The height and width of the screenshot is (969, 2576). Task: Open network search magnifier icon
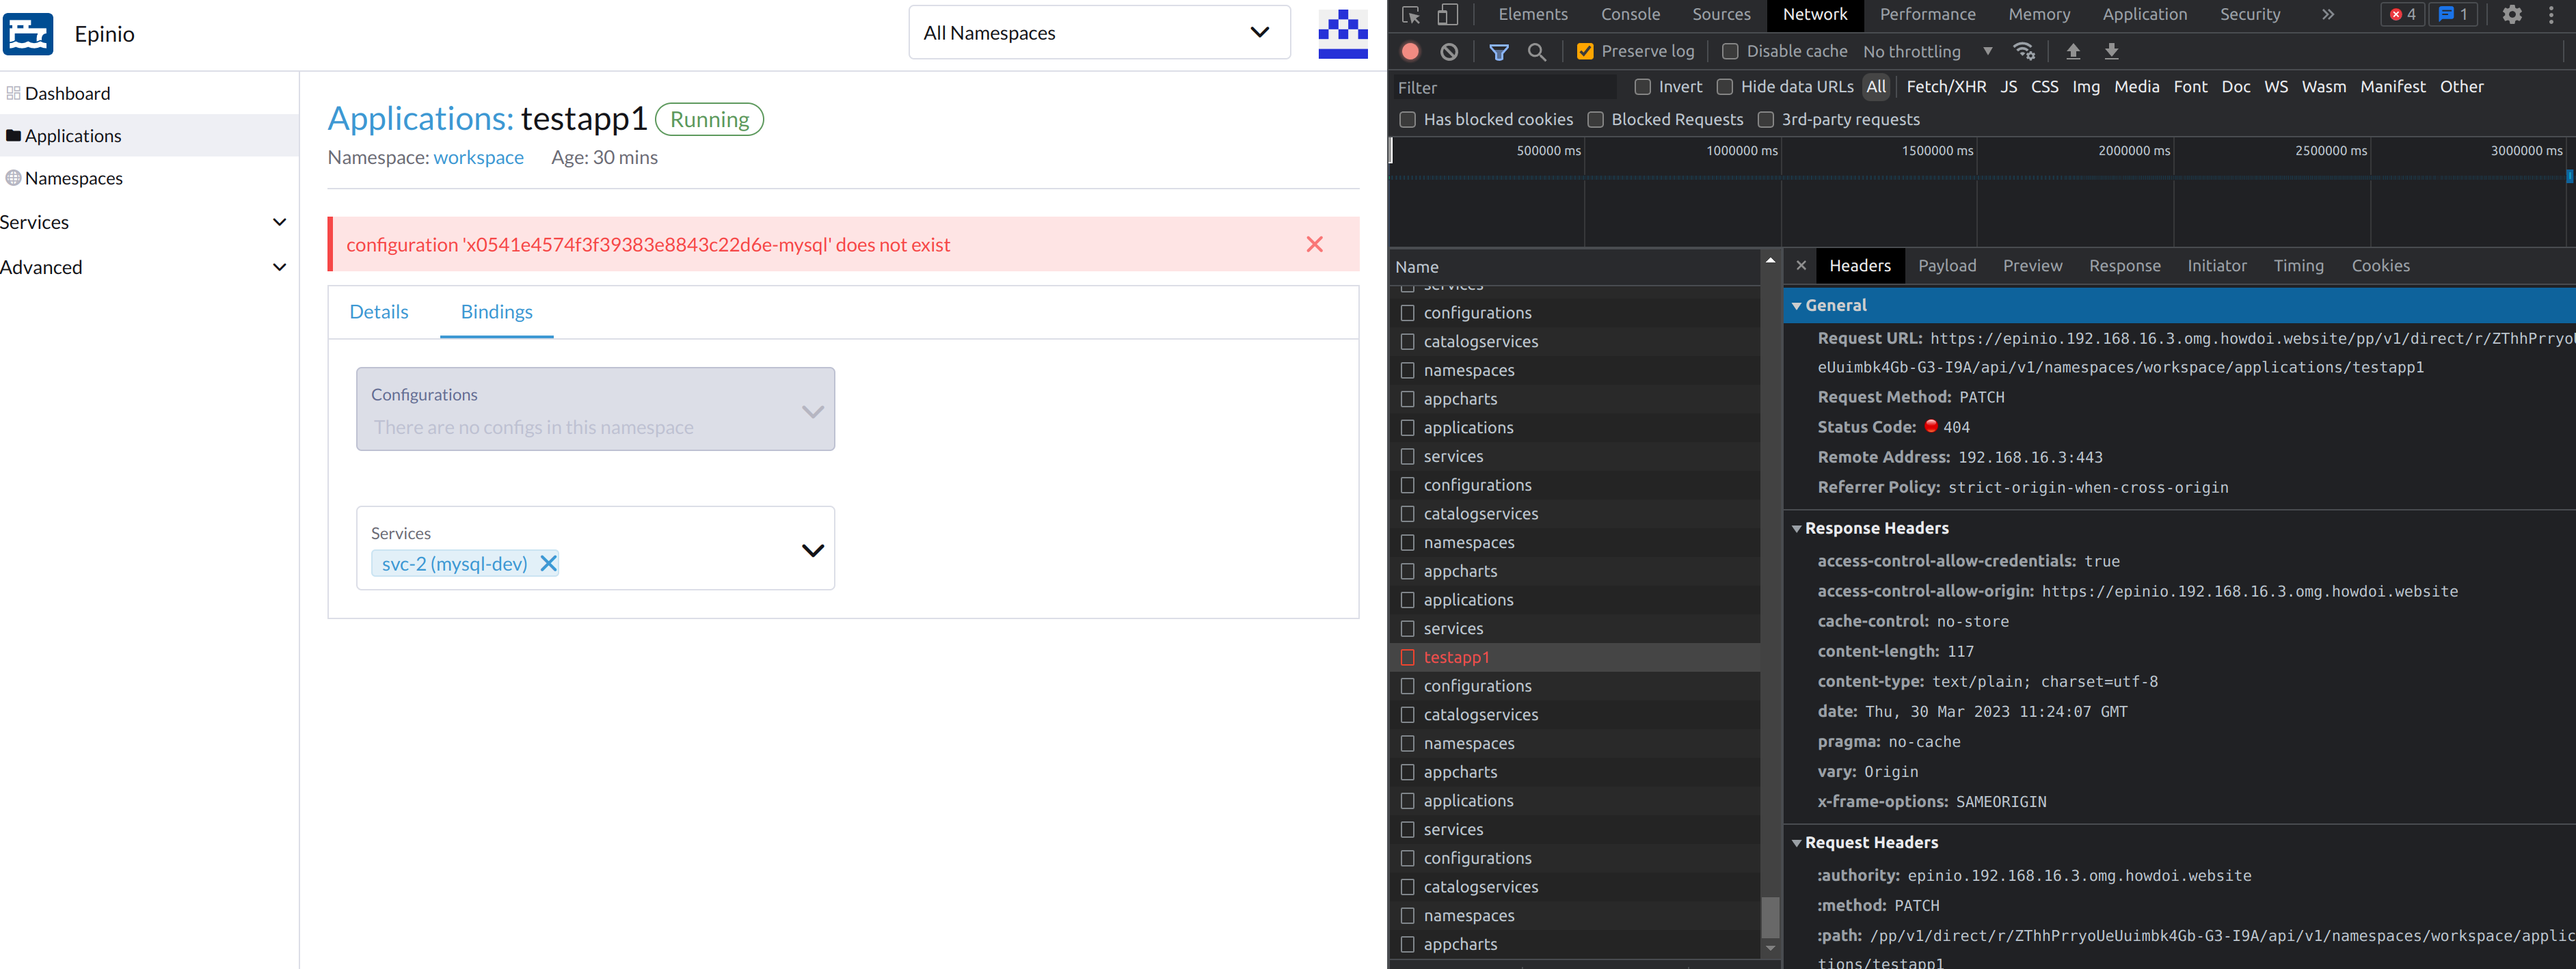[1537, 51]
